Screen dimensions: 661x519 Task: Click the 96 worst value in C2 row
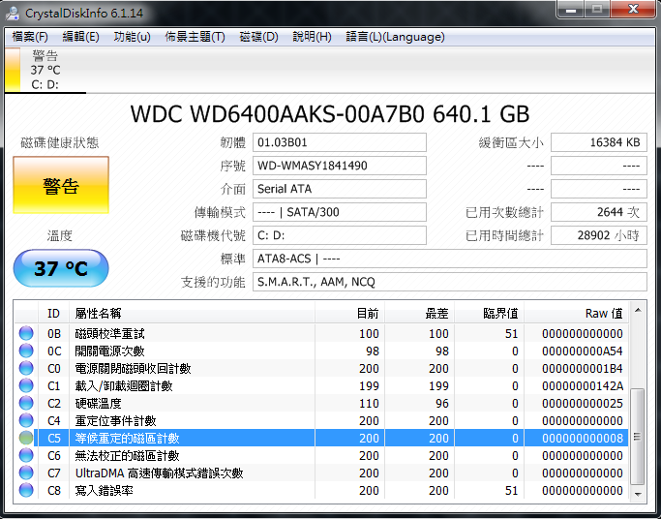click(441, 404)
